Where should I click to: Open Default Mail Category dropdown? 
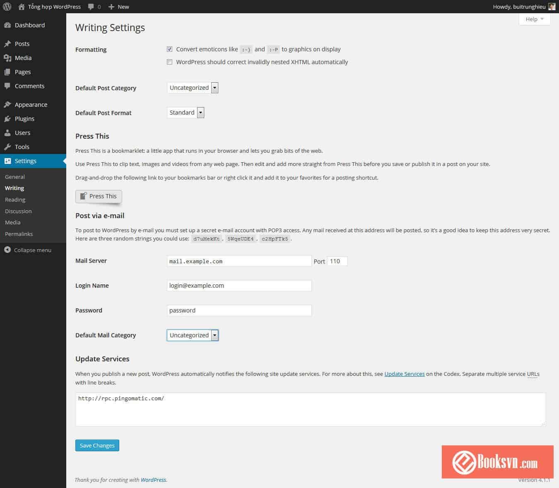(193, 335)
